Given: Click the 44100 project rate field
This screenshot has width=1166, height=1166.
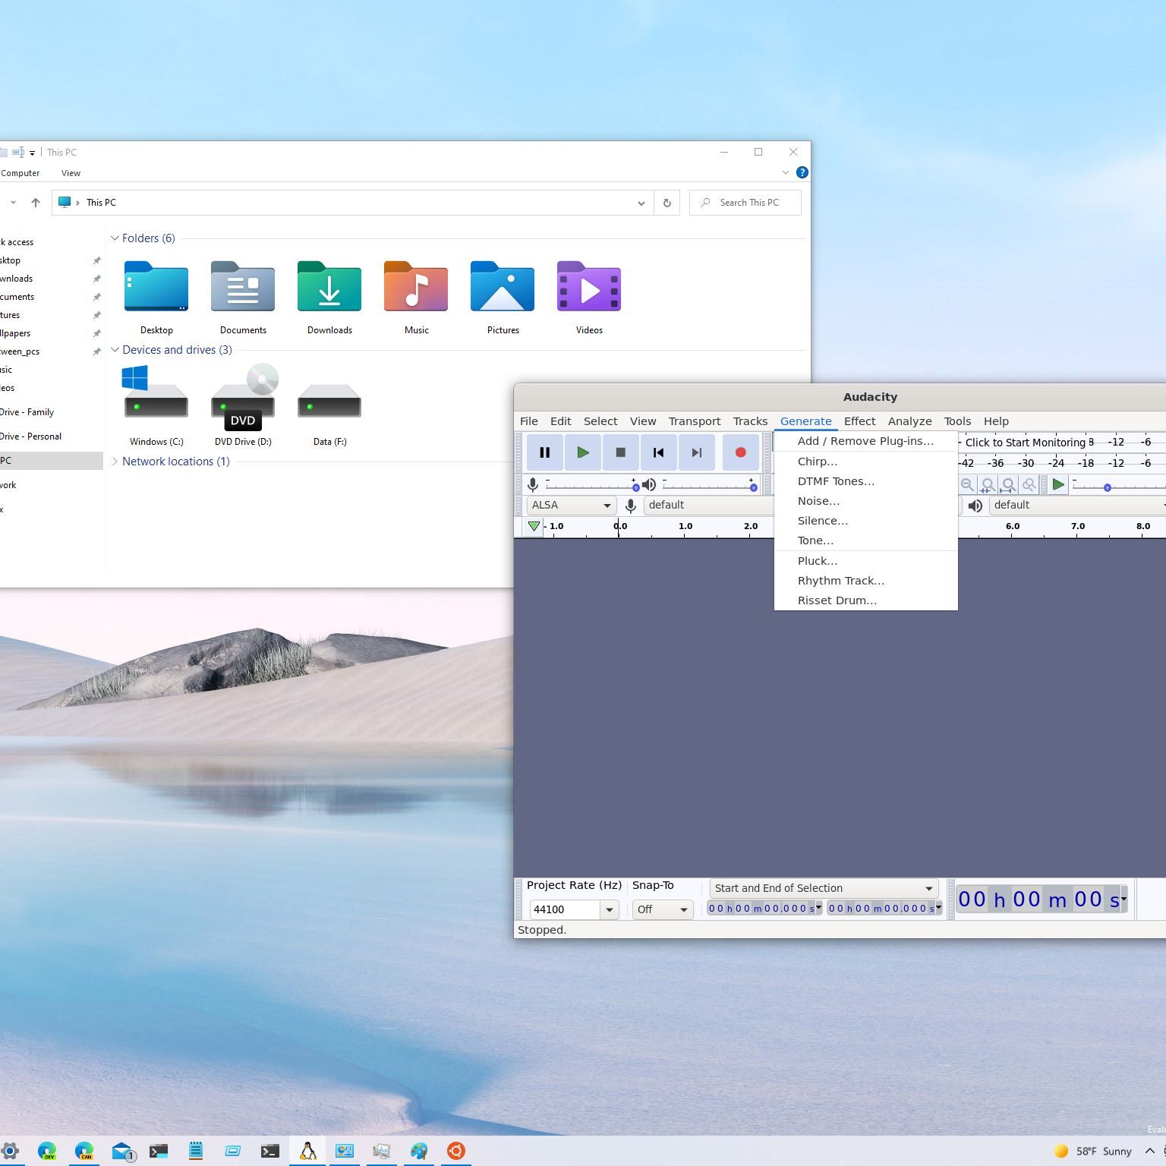Looking at the screenshot, I should pos(565,909).
